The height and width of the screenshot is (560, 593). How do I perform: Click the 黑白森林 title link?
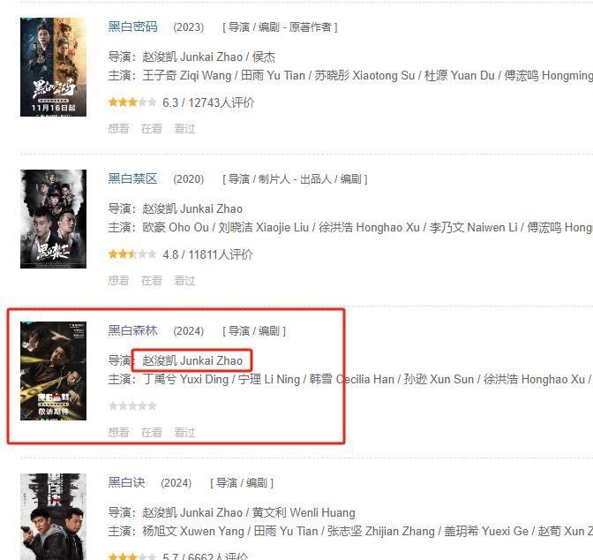tap(132, 330)
